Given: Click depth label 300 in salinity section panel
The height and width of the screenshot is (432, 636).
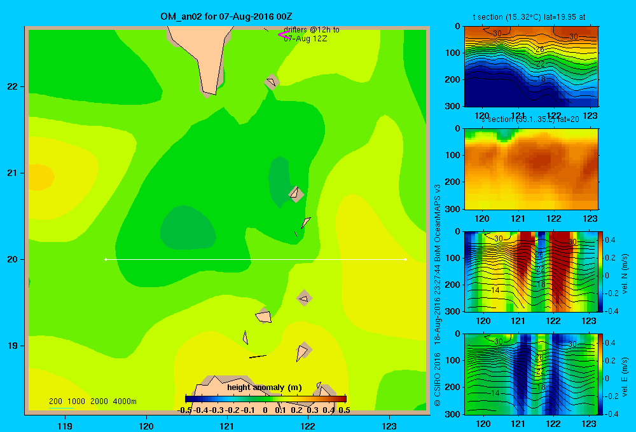Looking at the screenshot, I should (454, 209).
